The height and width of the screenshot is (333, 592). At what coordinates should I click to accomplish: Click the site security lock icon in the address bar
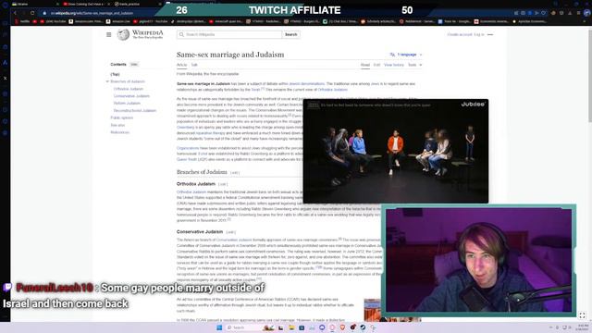click(44, 13)
